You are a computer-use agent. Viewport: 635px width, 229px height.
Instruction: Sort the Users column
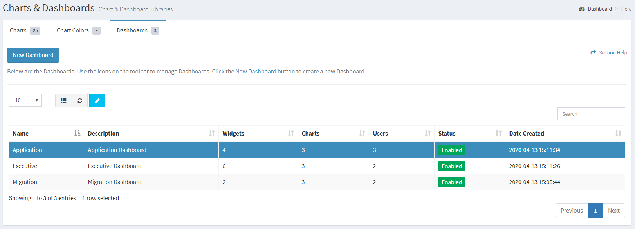point(428,134)
